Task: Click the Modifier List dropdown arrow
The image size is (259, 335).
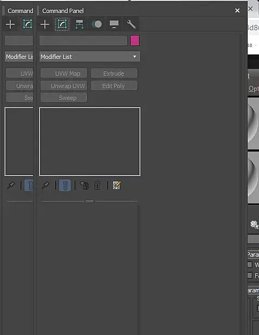Action: coord(135,57)
